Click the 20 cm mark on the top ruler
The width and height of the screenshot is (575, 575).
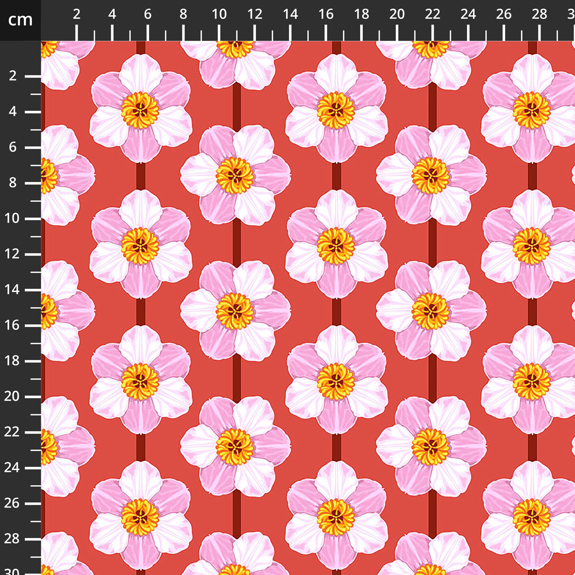397,14
